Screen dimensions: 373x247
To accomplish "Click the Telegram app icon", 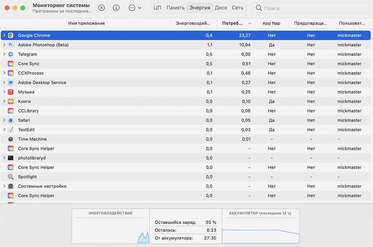I will 11,54.
